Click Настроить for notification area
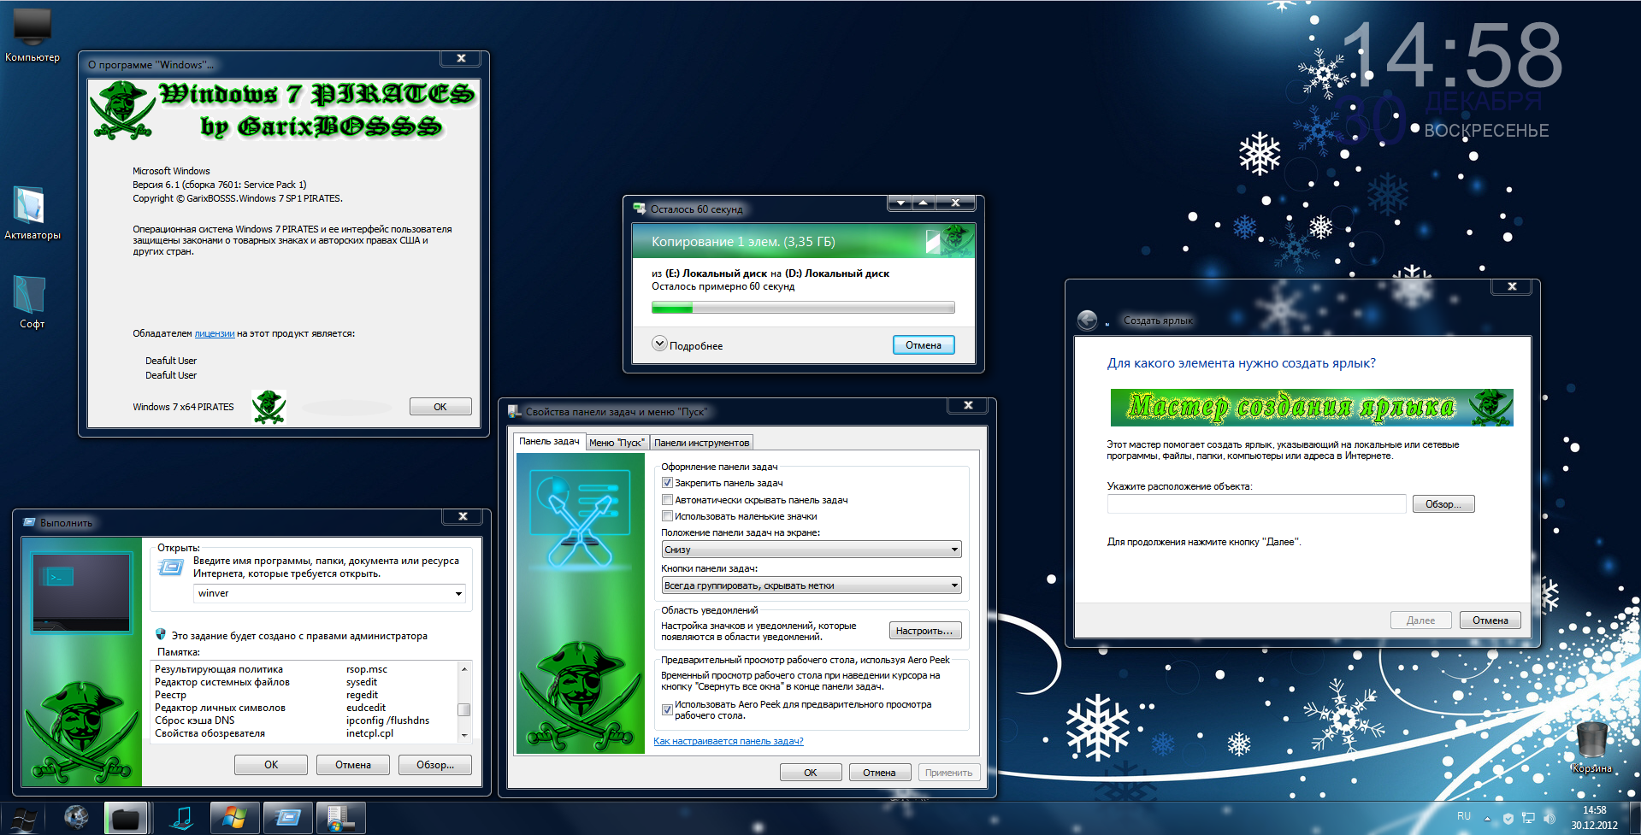Image resolution: width=1641 pixels, height=835 pixels. click(925, 631)
